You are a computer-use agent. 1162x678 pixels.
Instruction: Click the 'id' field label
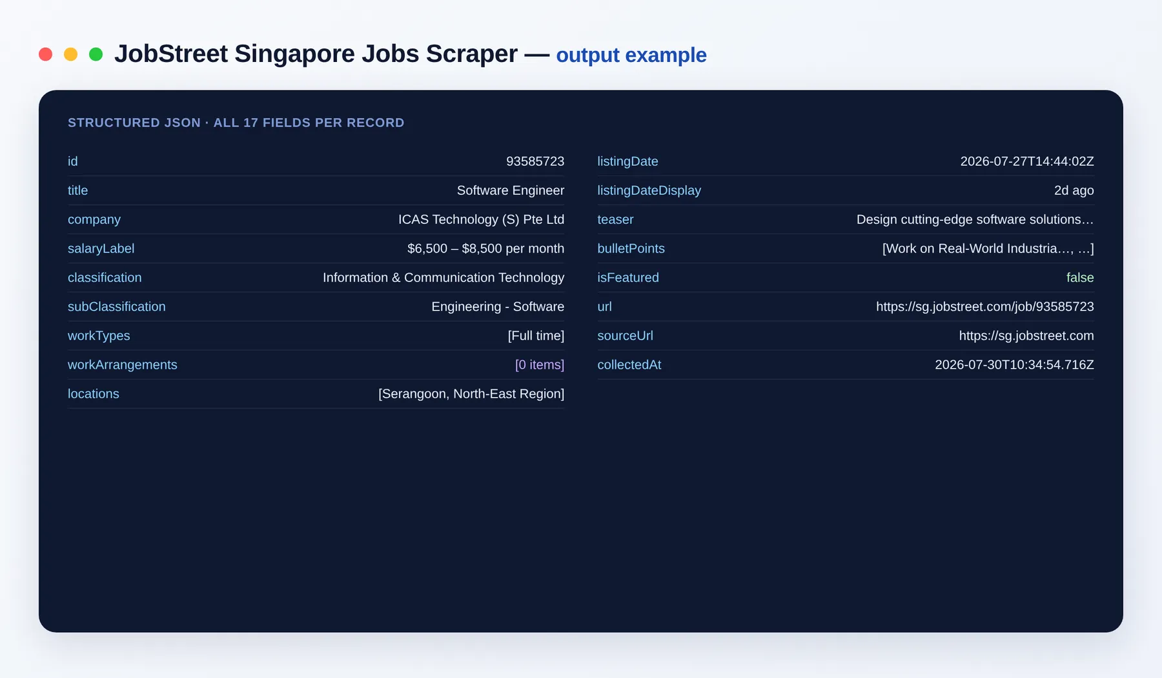(72, 161)
